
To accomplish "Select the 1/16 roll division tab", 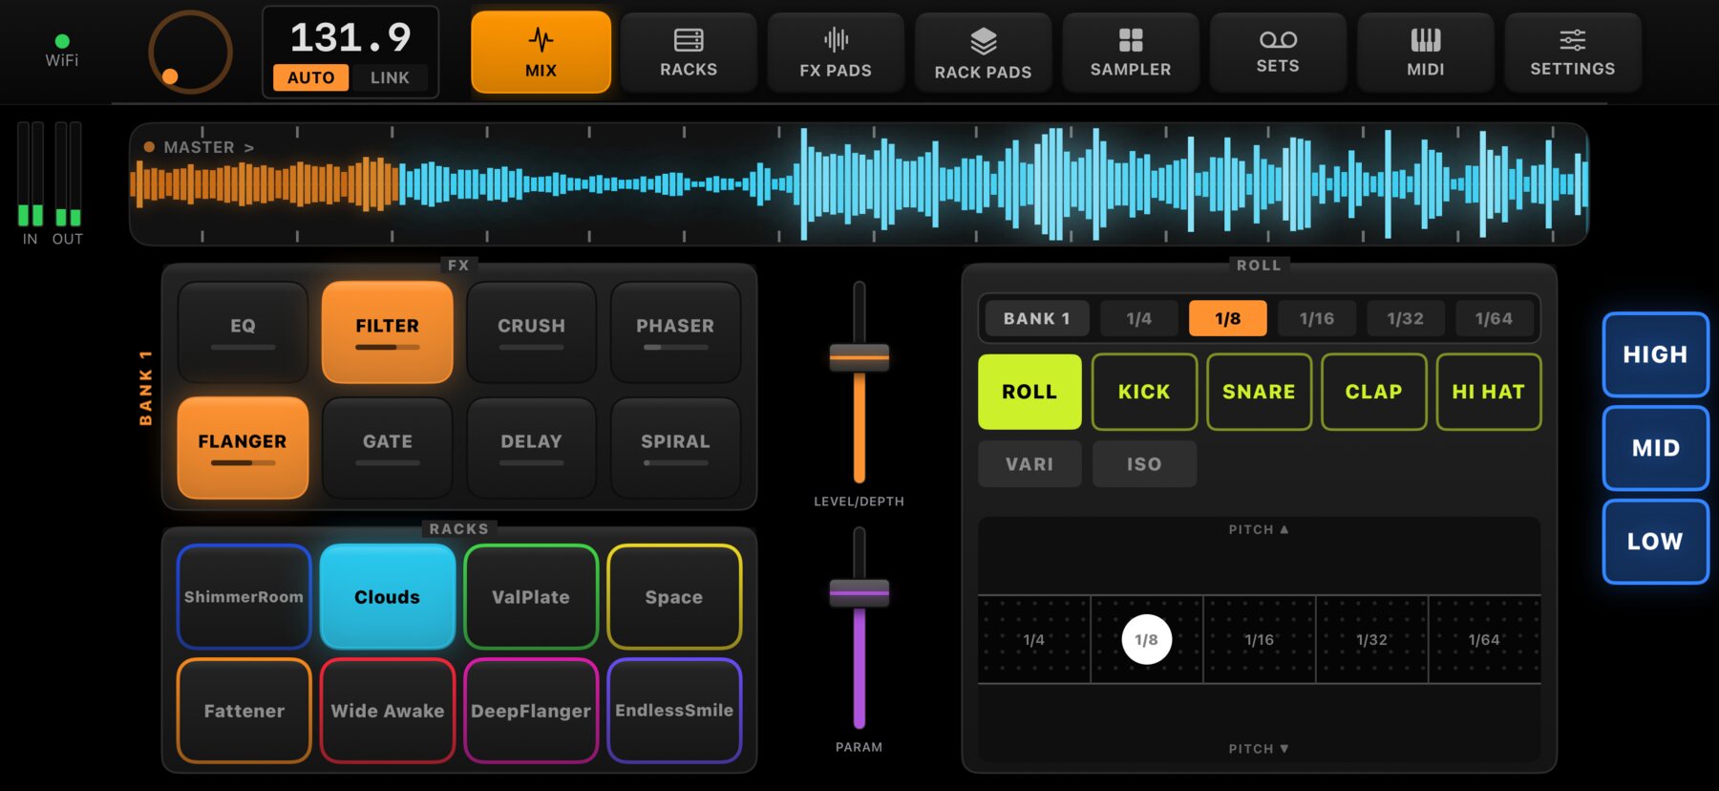I will tap(1316, 318).
